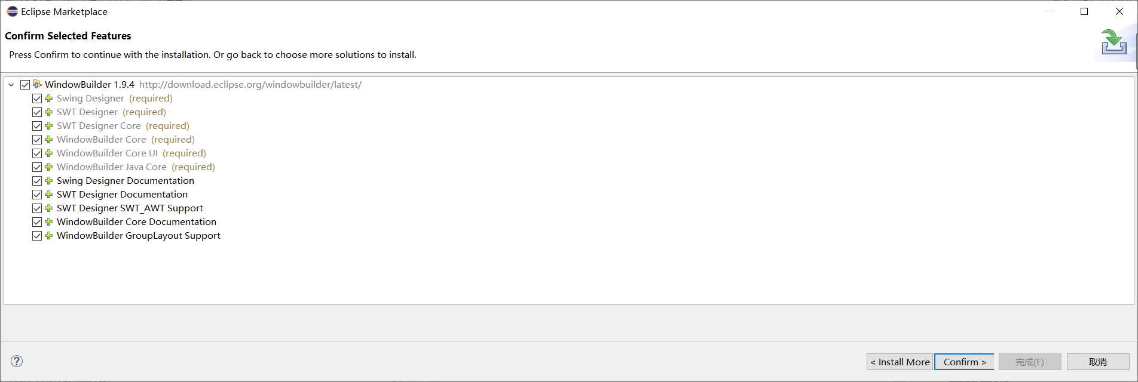The height and width of the screenshot is (382, 1138).
Task: Click the plus icon beside WindowBuilder GroupLayout Support
Action: click(48, 235)
